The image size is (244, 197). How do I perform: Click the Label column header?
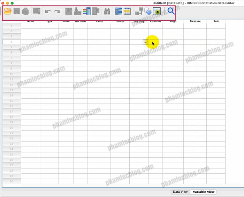click(99, 22)
